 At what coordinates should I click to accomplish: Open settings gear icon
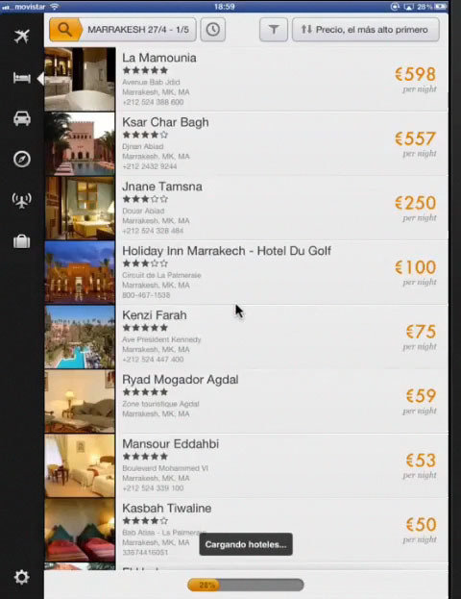22,577
